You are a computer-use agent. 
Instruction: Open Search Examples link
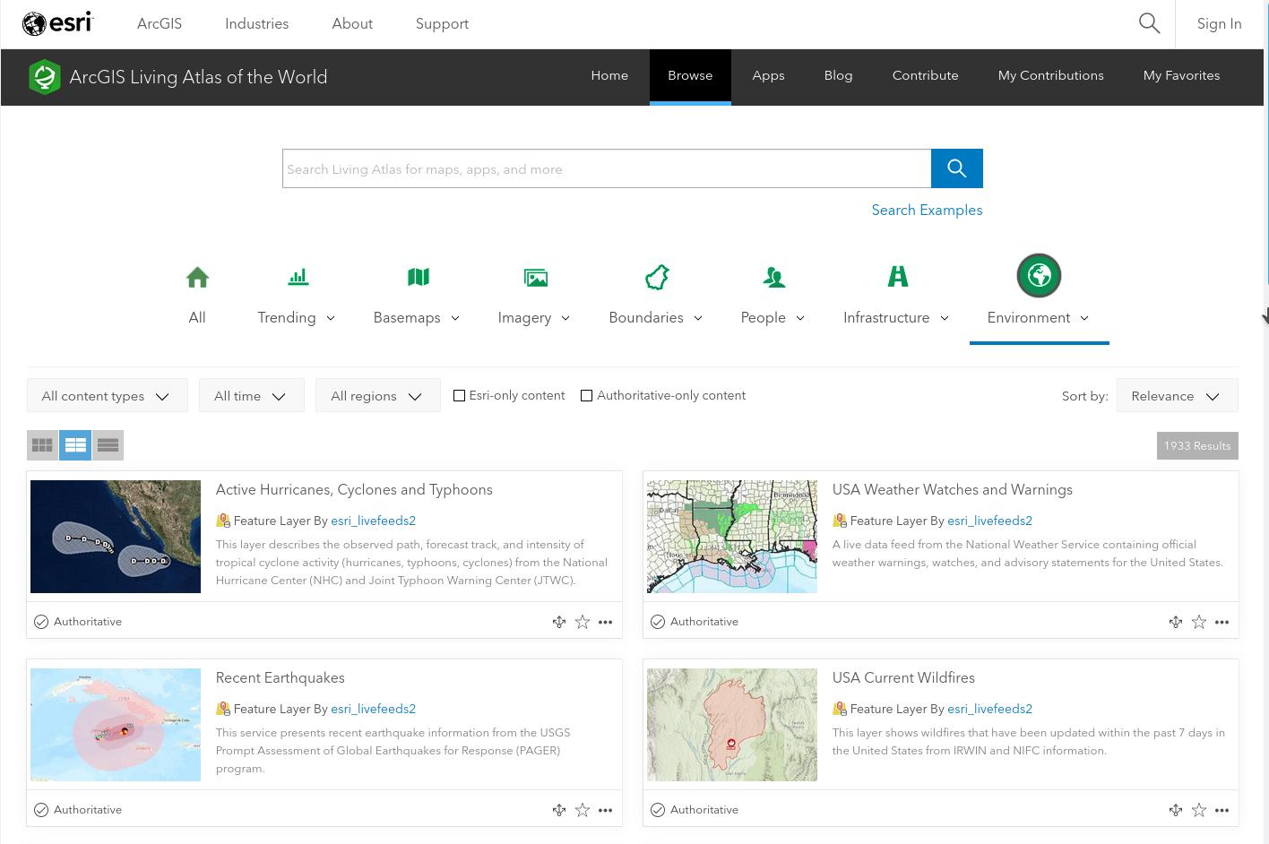pos(927,211)
